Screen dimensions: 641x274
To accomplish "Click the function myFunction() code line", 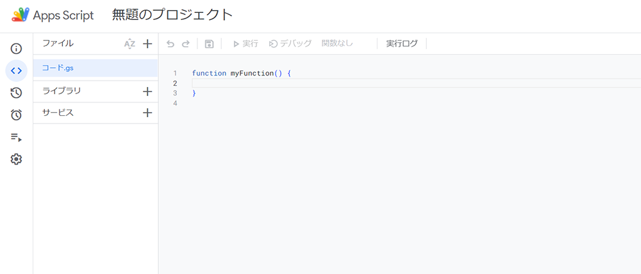I will [x=241, y=73].
